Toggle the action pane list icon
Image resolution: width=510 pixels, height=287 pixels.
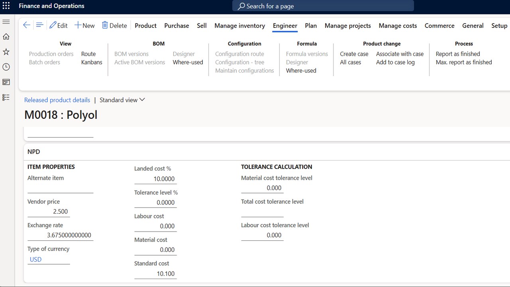coord(39,25)
